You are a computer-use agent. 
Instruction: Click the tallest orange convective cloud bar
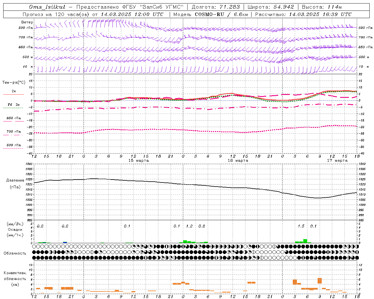(320, 281)
